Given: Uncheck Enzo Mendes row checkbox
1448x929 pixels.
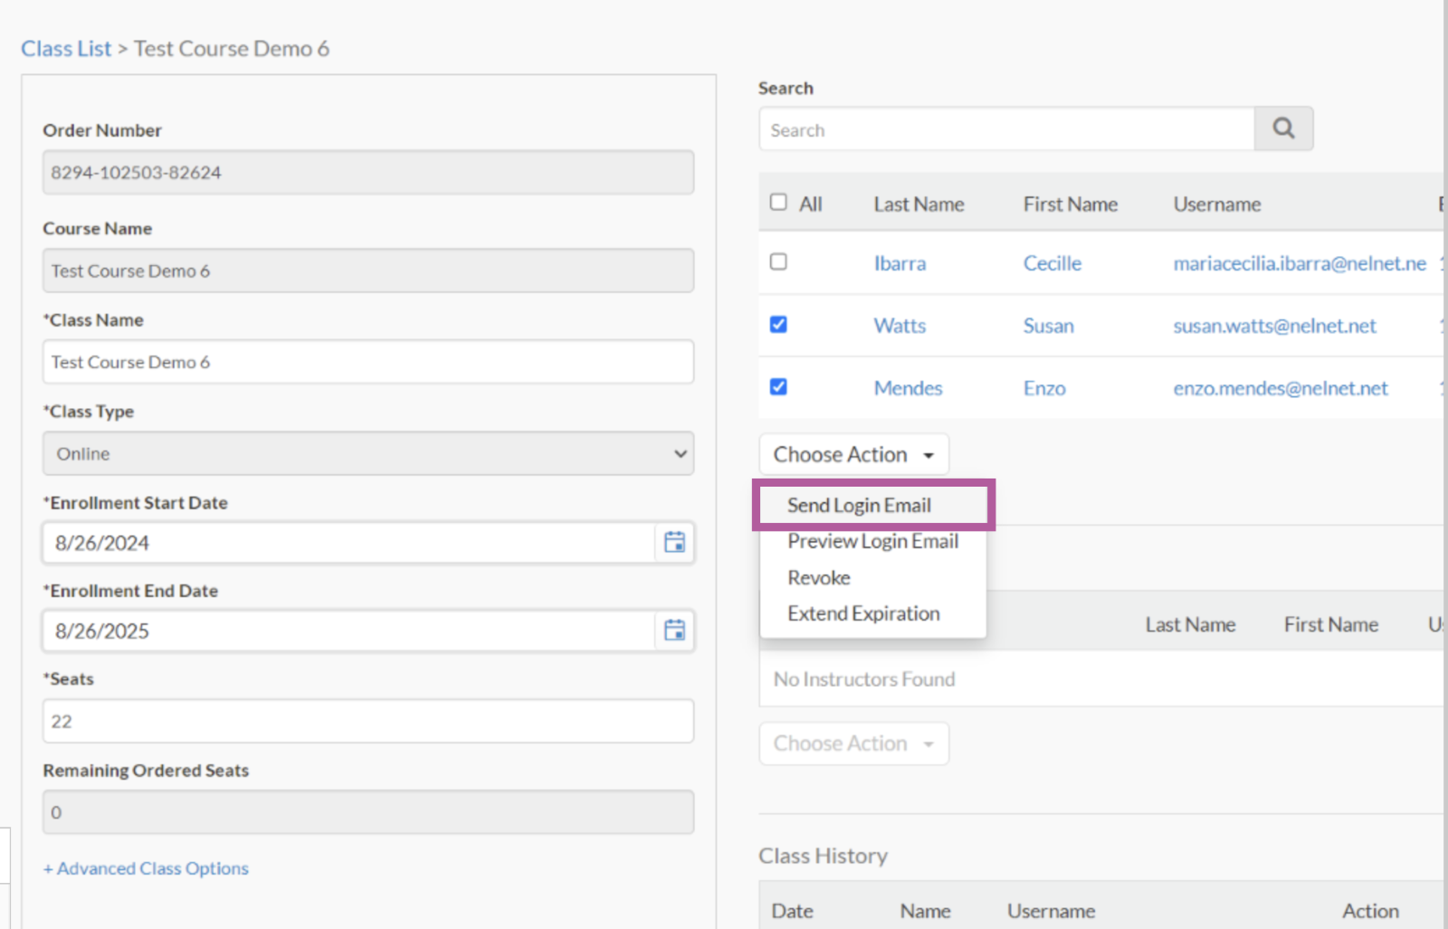Looking at the screenshot, I should pos(778,386).
